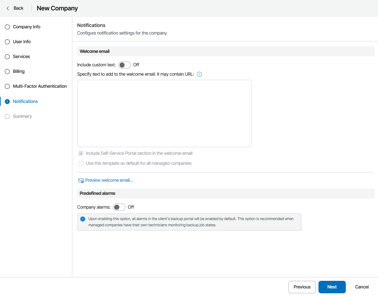Screen dimensions: 378x295
Task: Click the Previous button
Action: click(302, 287)
